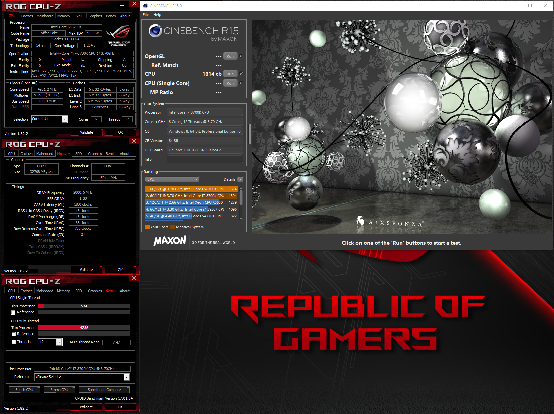554x414 pixels.
Task: Select ranking entry 2 with score 1594
Action: click(191, 196)
